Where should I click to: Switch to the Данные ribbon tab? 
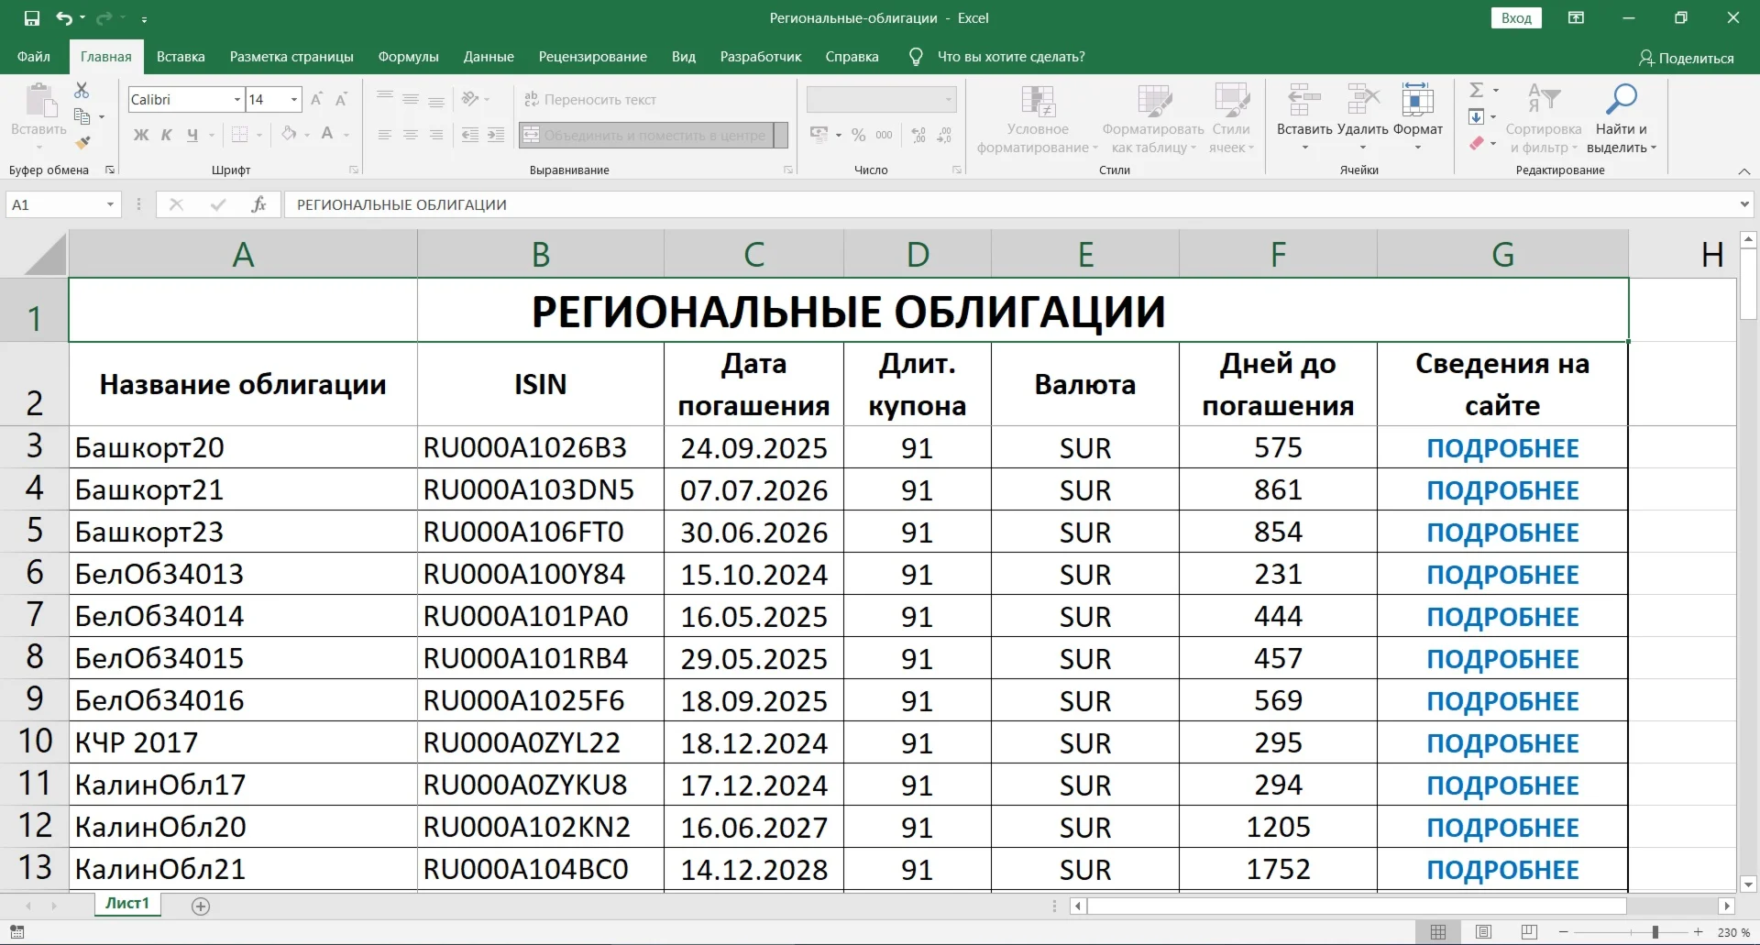tap(489, 56)
